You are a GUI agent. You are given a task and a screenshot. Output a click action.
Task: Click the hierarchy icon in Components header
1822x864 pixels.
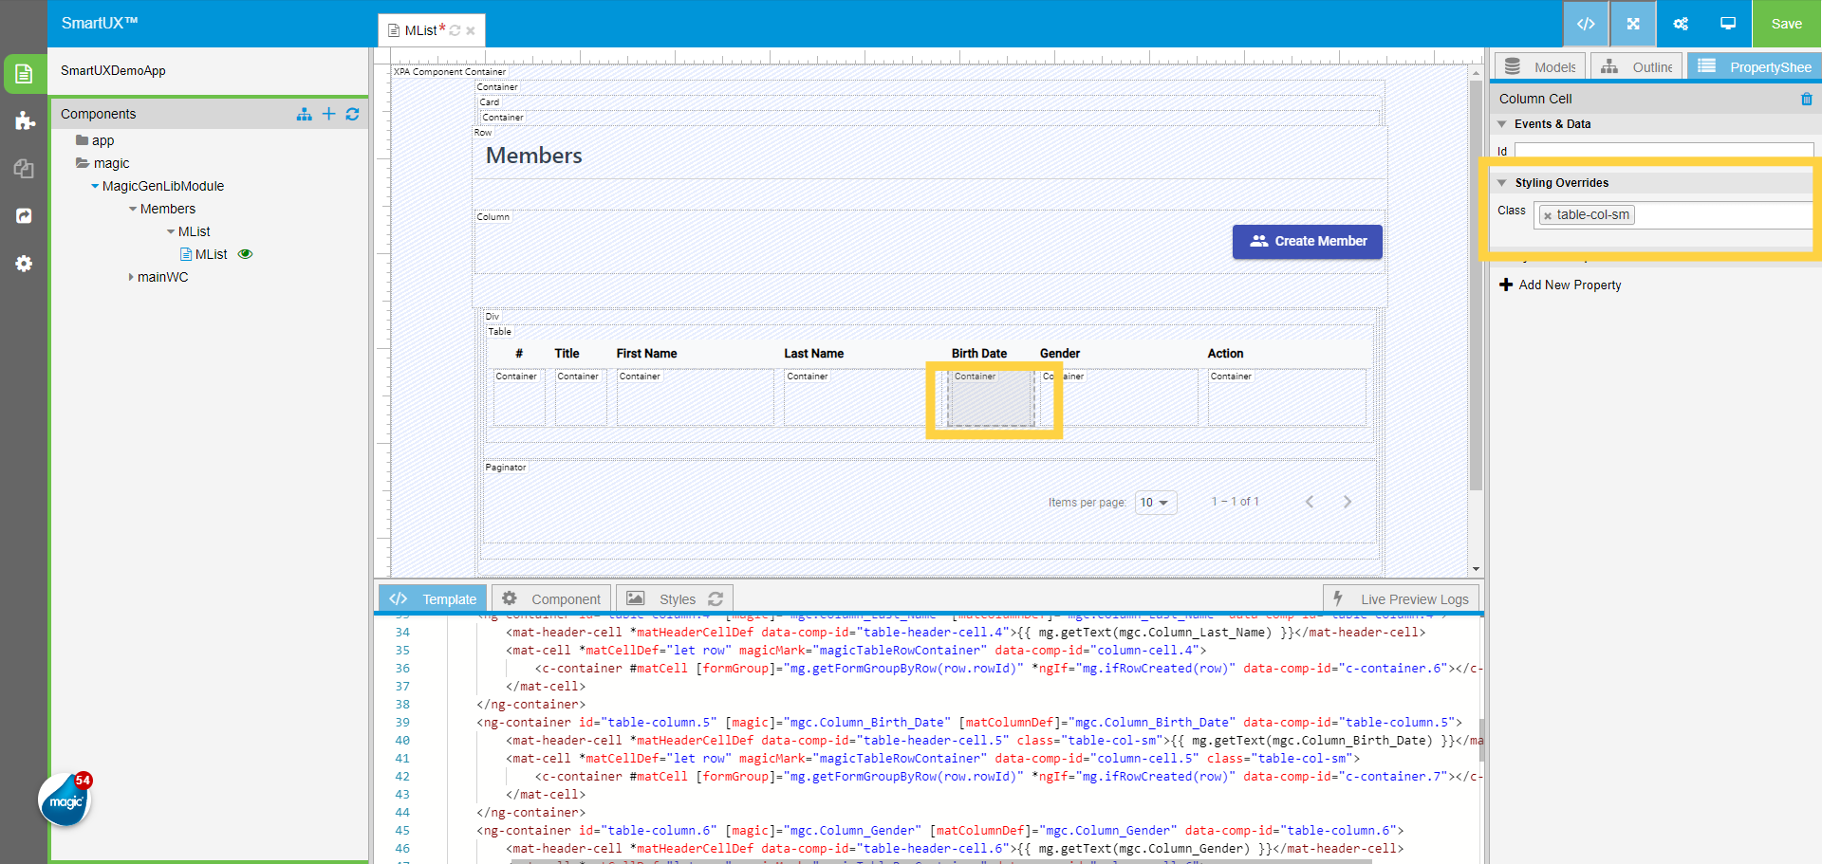[x=304, y=114]
